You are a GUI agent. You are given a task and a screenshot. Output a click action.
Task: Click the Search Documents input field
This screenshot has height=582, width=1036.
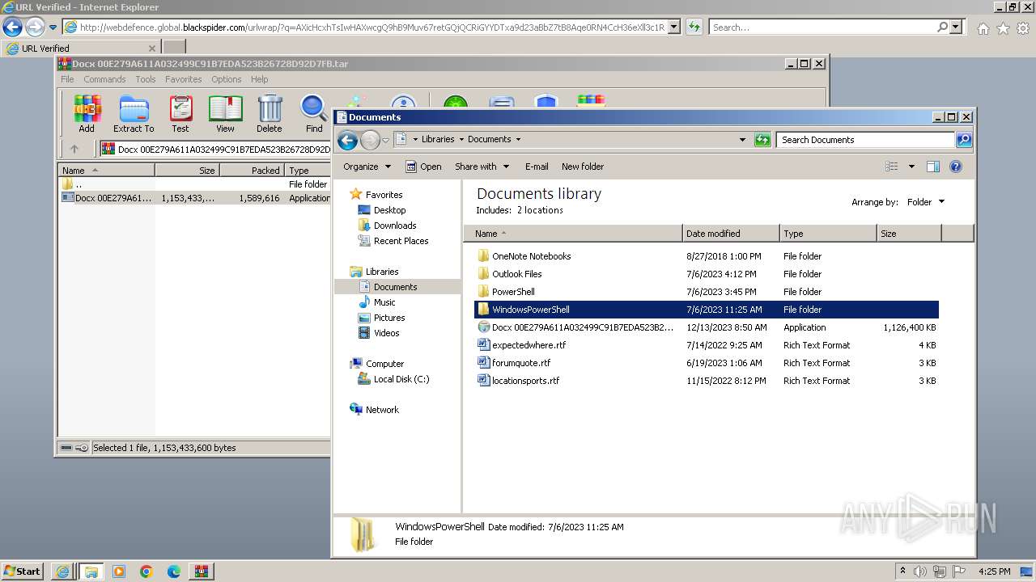point(865,140)
